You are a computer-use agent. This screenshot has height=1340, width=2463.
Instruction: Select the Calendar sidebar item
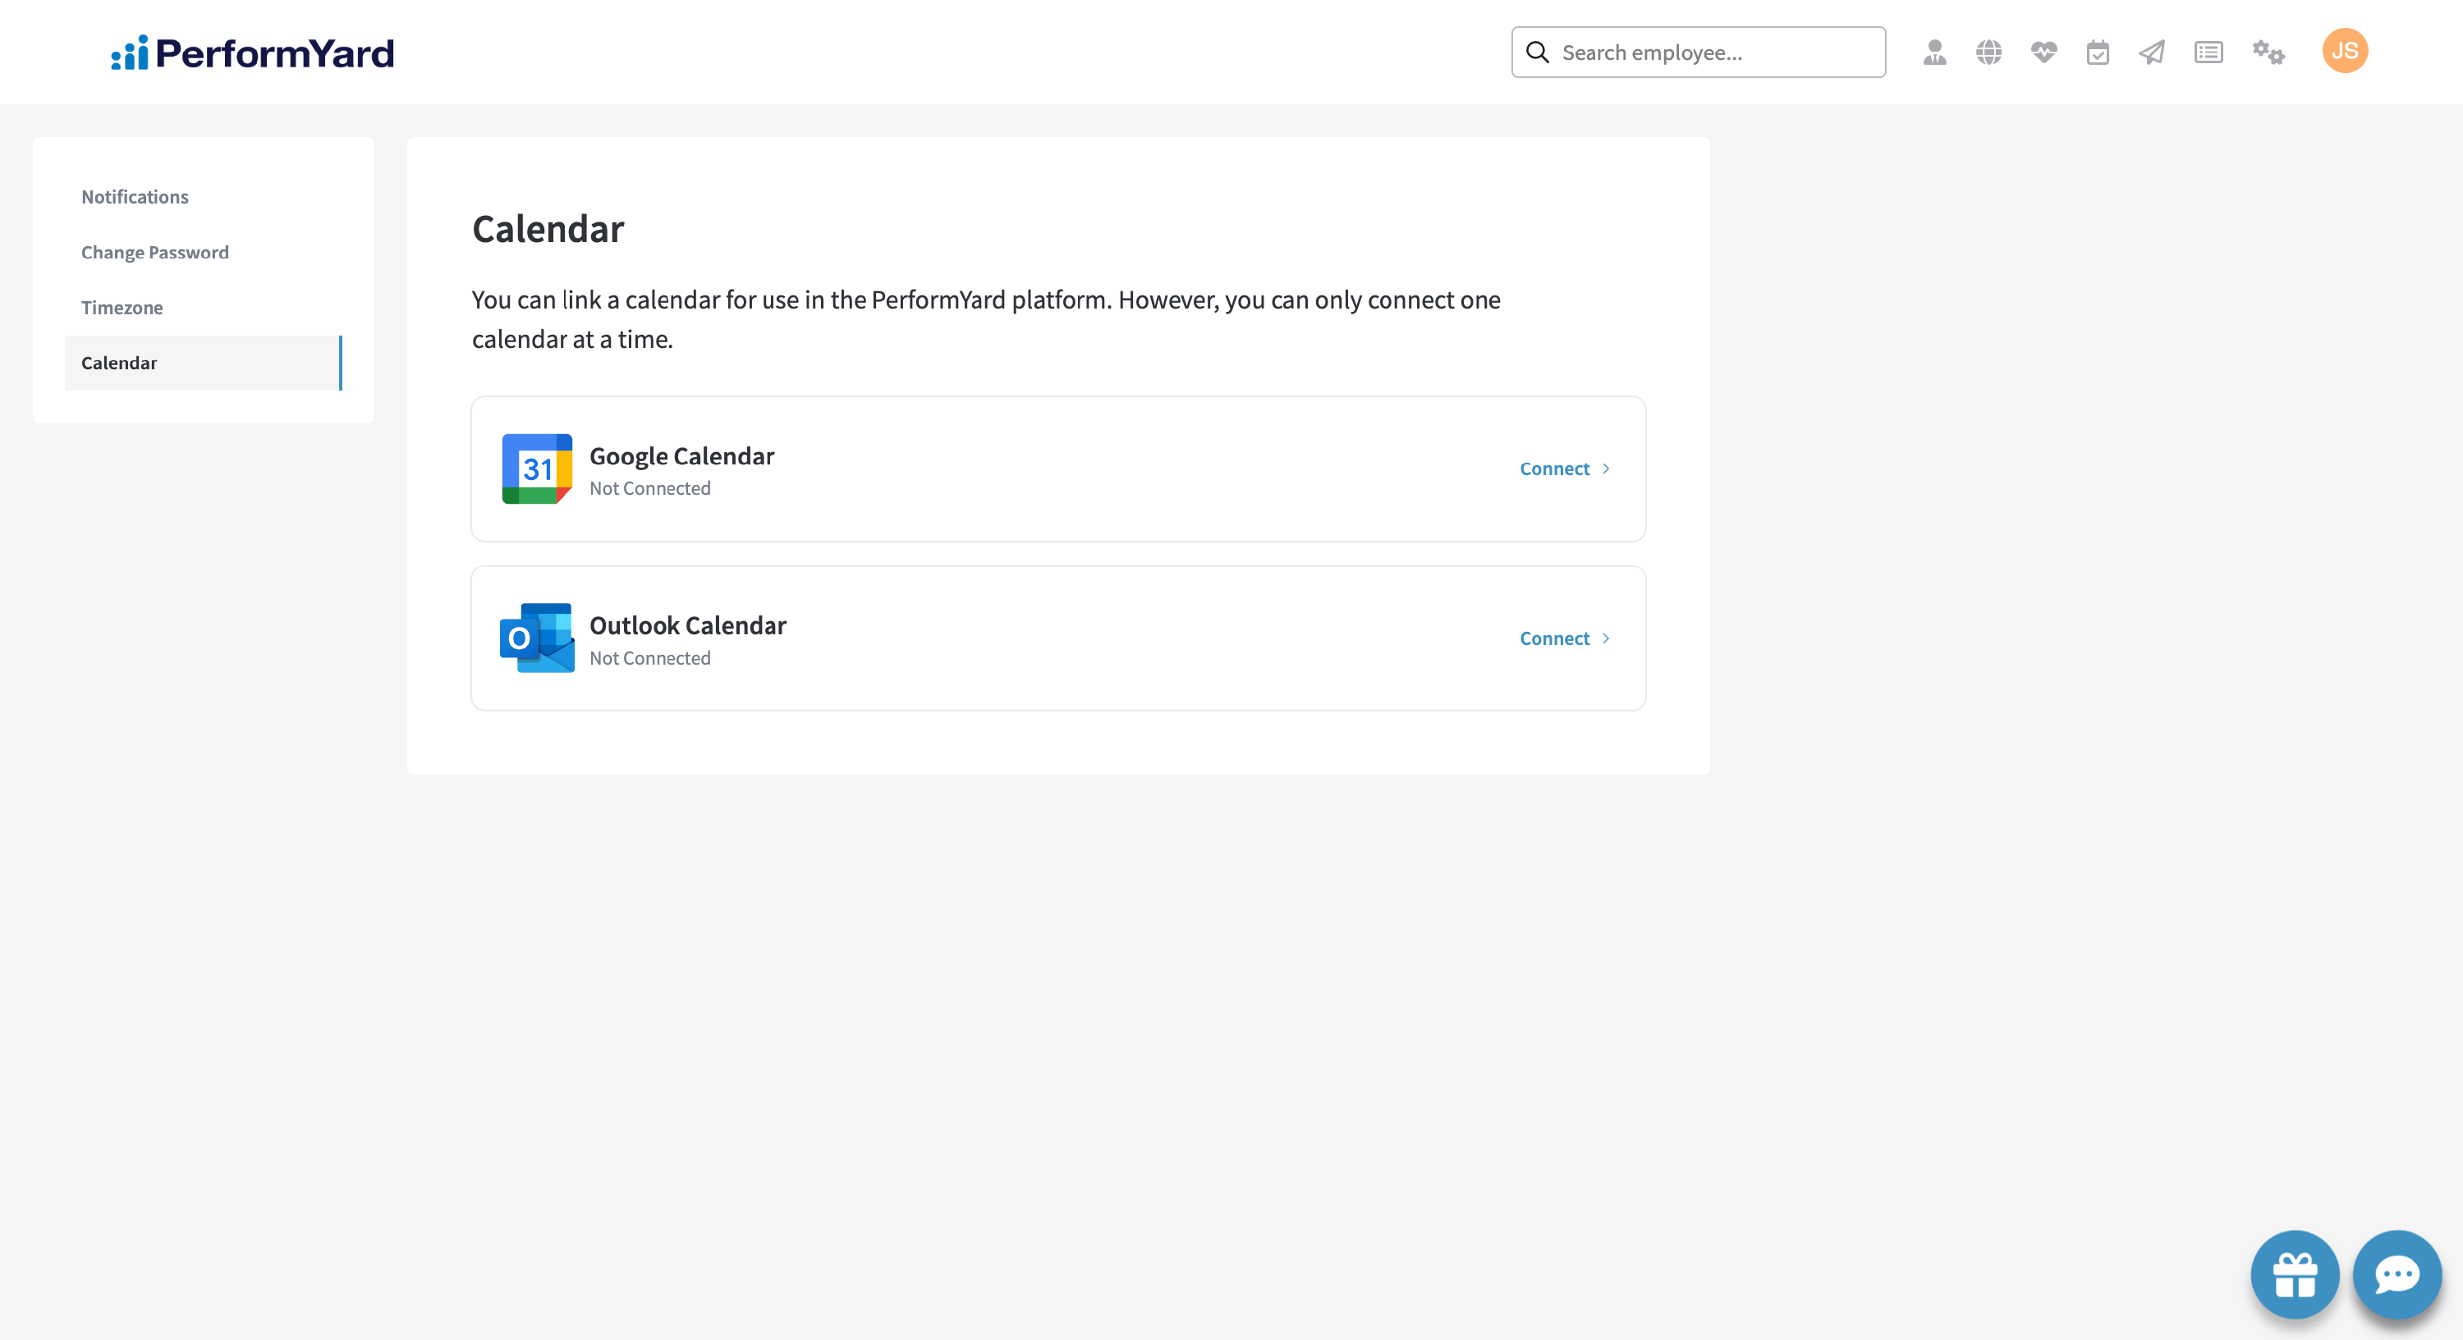coord(118,364)
